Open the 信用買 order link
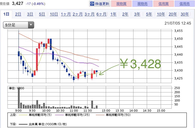This screenshot has width=195, height=128. tap(163, 4)
